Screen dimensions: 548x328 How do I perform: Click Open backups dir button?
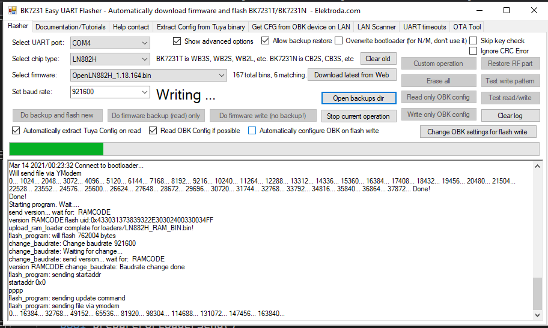pyautogui.click(x=359, y=98)
